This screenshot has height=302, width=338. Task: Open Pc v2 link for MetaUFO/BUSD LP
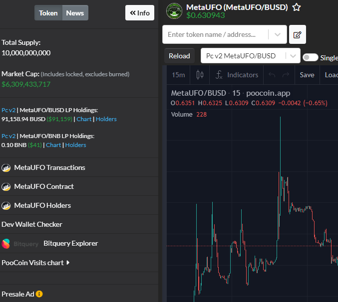click(x=8, y=110)
